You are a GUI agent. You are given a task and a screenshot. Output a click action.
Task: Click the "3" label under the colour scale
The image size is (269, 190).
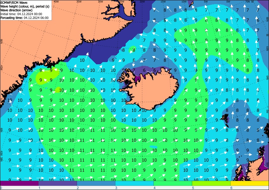coord(116,188)
